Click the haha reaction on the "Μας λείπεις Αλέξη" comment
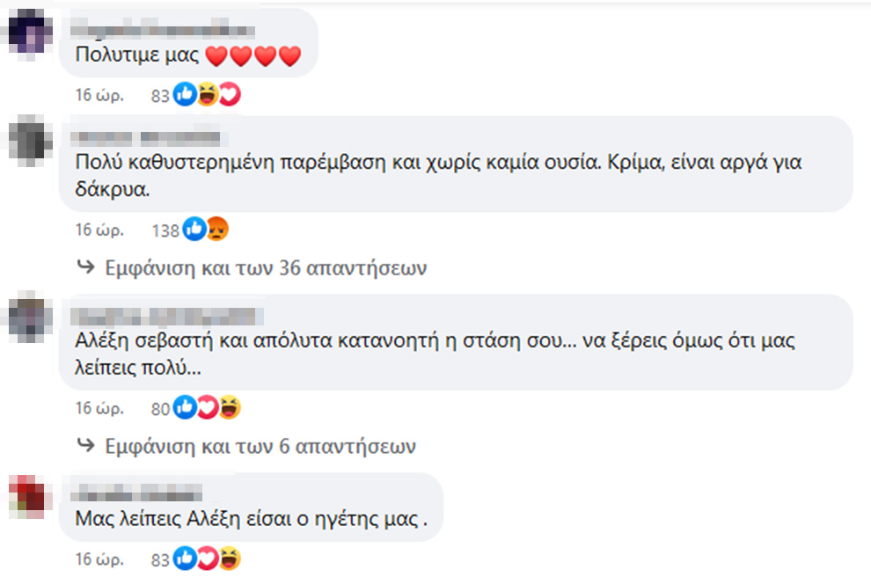This screenshot has width=871, height=584. click(x=230, y=558)
